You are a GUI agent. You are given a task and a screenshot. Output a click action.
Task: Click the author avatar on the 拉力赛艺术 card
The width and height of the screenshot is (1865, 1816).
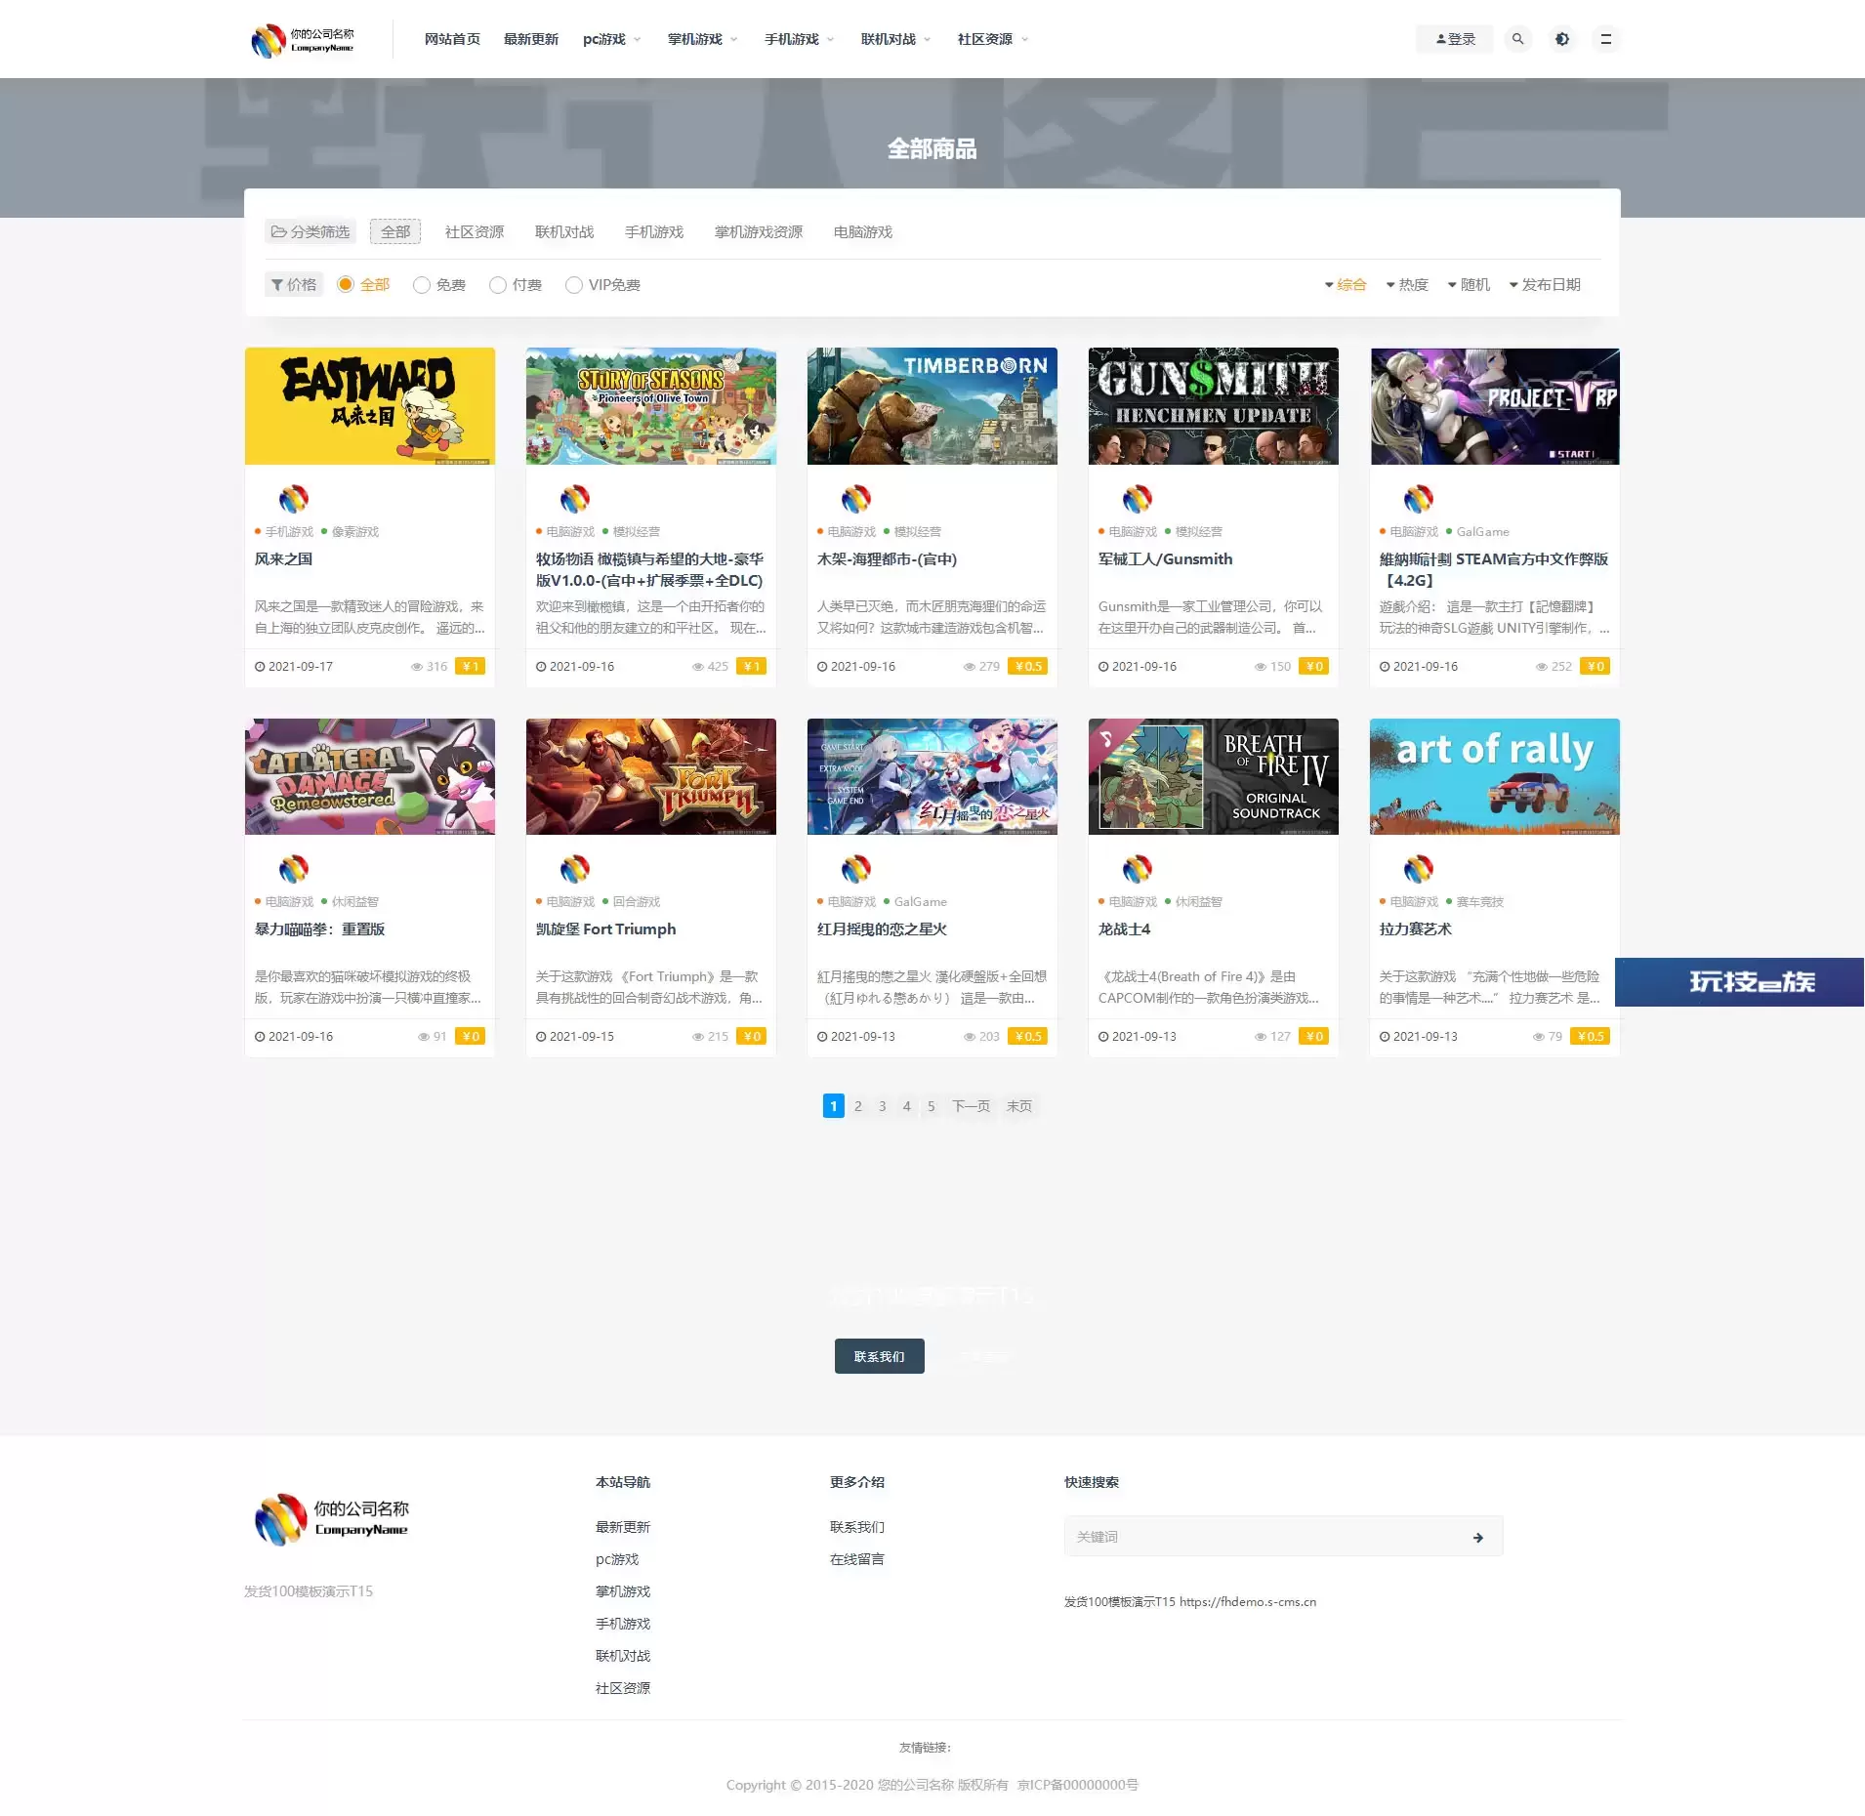1419,869
